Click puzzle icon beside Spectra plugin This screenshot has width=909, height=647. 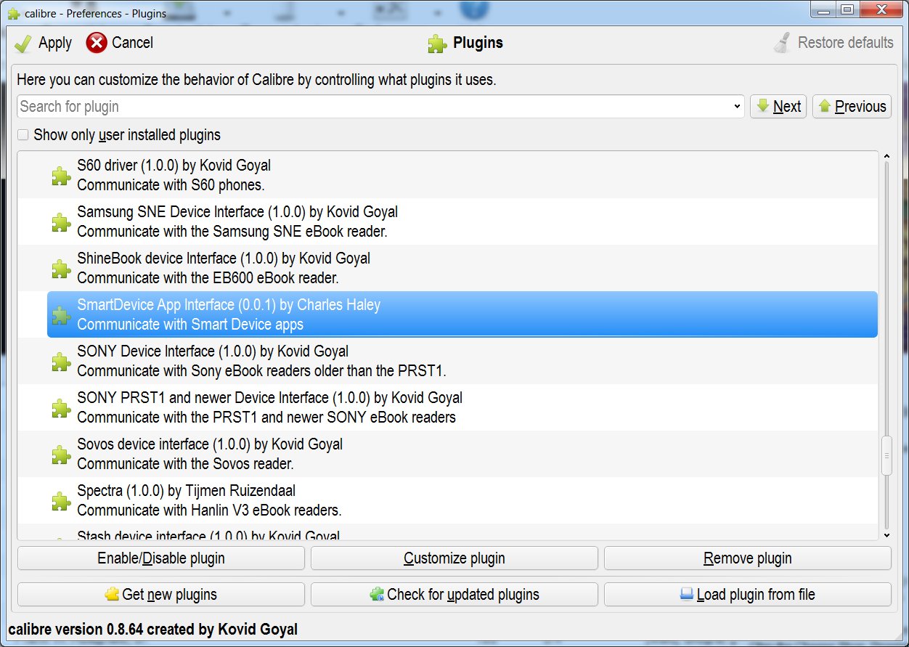pyautogui.click(x=61, y=501)
